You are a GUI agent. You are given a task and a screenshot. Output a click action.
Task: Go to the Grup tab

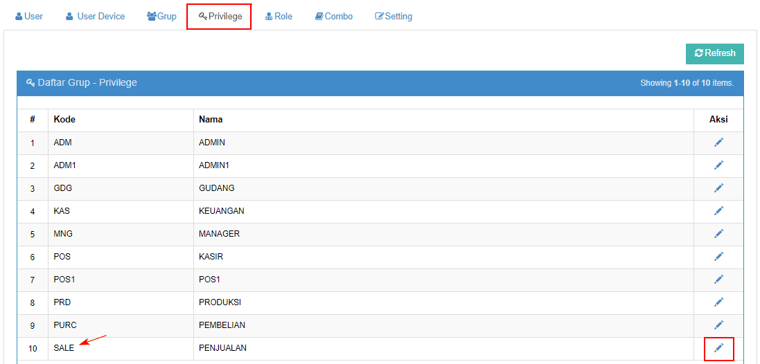[161, 16]
